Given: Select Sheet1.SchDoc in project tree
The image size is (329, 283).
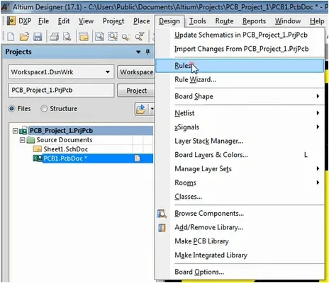Looking at the screenshot, I should tap(65, 149).
